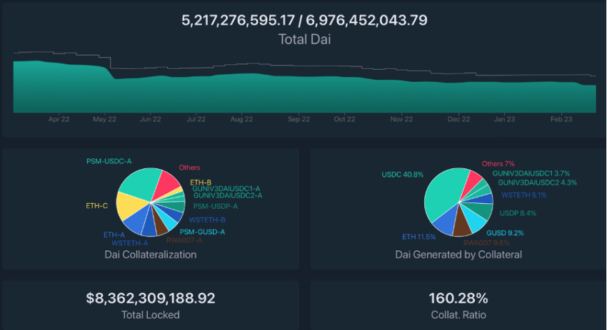Select the PSM-GUSD-A legend label

click(x=202, y=232)
